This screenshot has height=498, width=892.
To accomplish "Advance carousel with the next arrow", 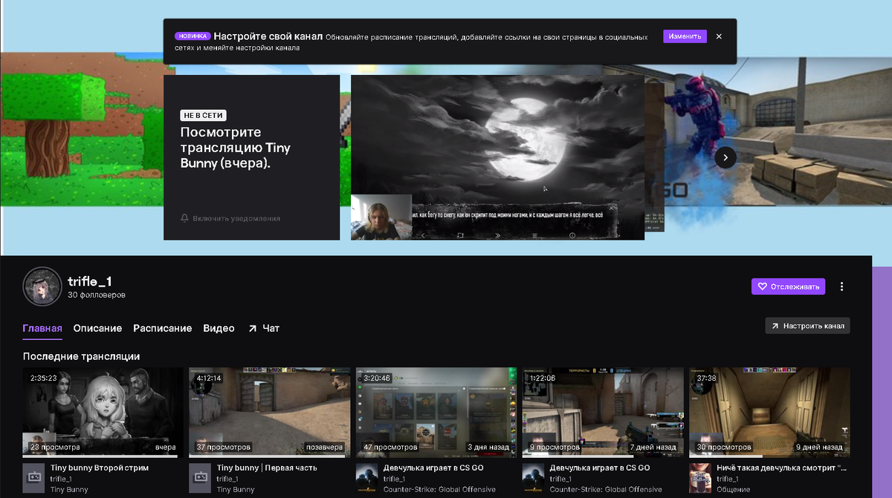I will 725,157.
